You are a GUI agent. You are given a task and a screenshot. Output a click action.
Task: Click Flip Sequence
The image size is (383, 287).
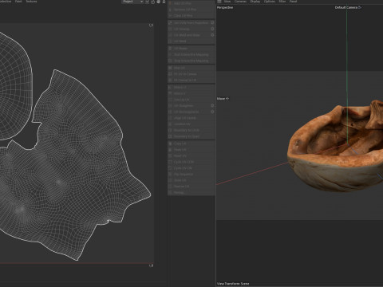191,175
